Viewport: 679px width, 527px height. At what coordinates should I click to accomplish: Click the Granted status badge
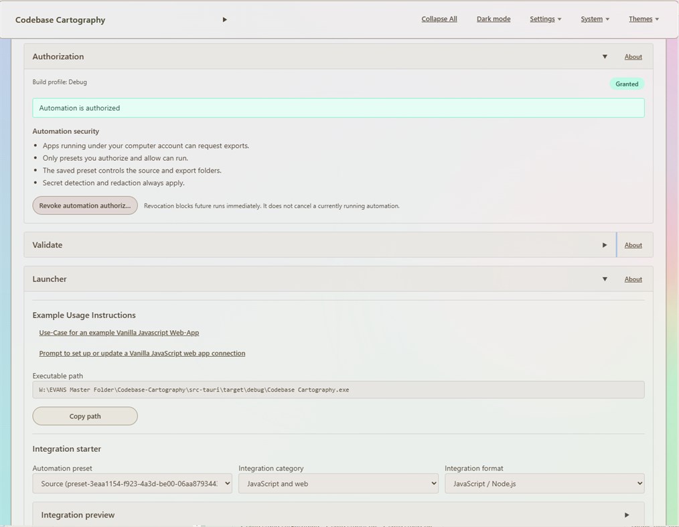[627, 84]
